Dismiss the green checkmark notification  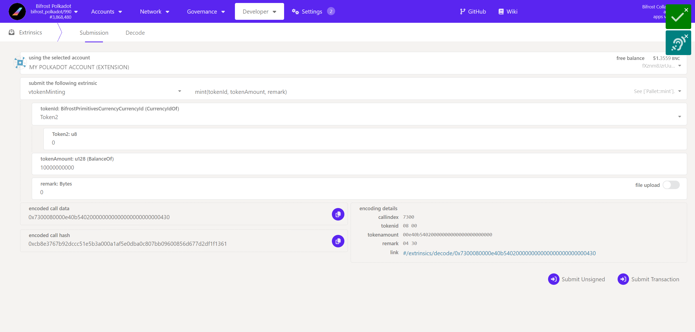(686, 10)
